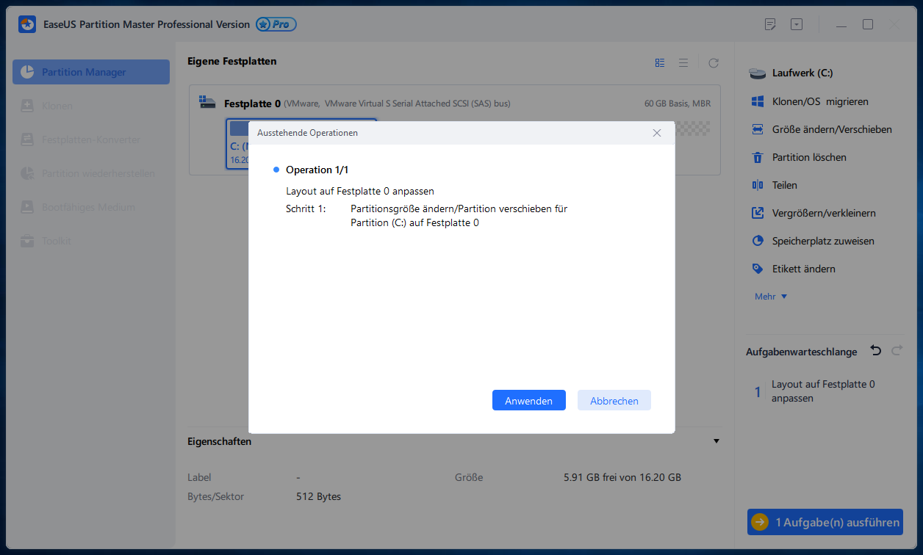
Task: Click the redo arrow in Aufgabenwarteschlange
Action: coord(897,351)
